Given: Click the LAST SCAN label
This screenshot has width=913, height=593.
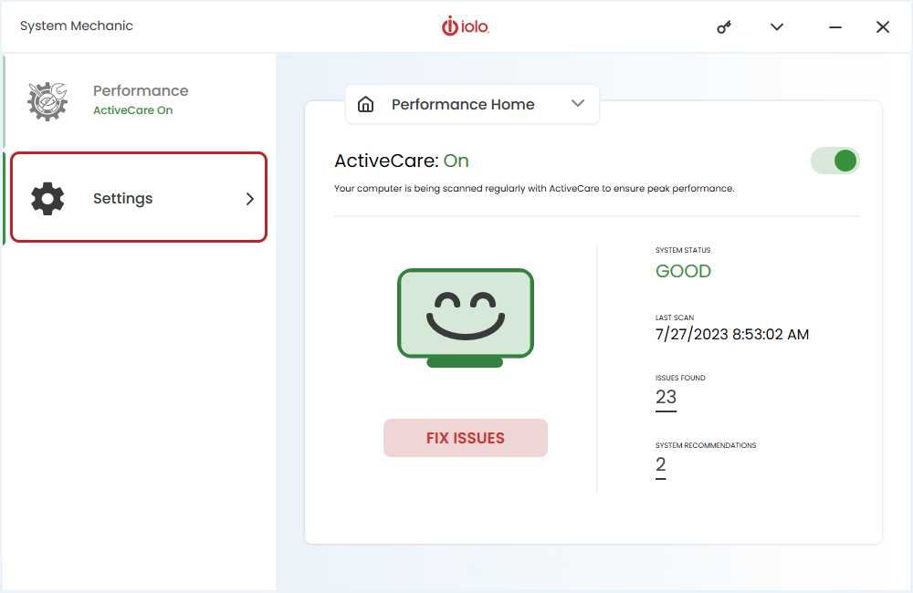Looking at the screenshot, I should tap(675, 317).
